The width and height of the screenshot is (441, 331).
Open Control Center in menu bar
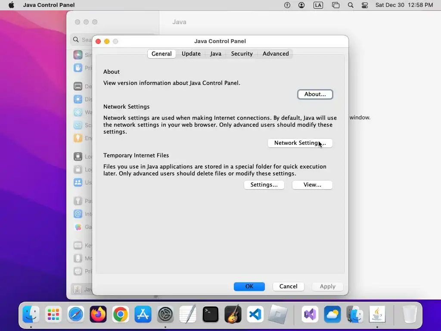(x=365, y=5)
